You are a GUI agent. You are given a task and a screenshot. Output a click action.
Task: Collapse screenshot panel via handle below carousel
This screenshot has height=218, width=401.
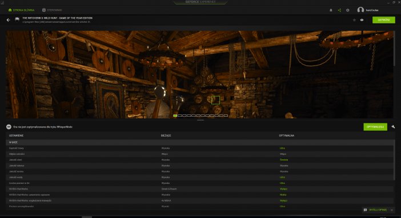point(201,120)
